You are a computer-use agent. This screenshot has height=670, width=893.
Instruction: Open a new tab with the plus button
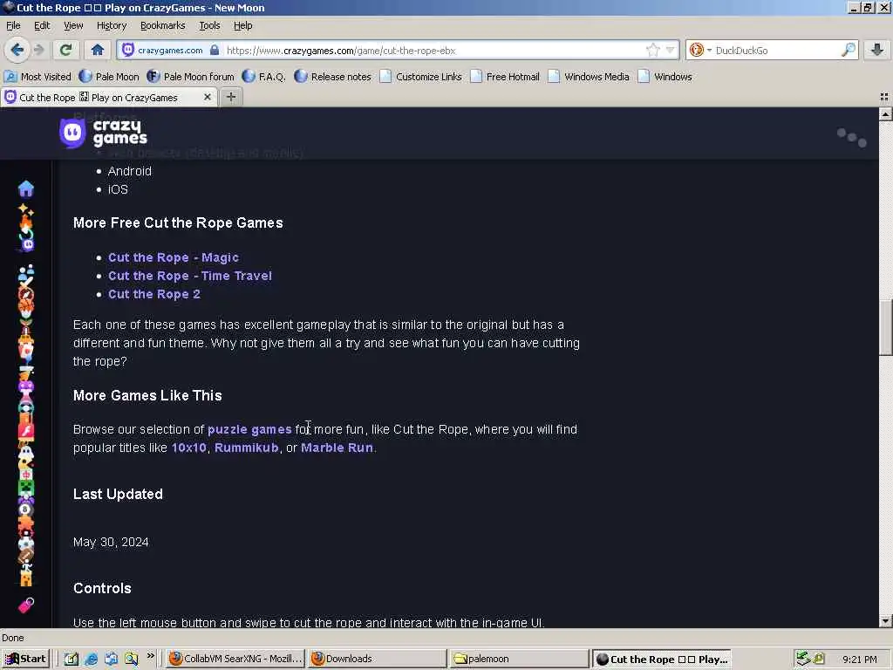click(x=230, y=98)
